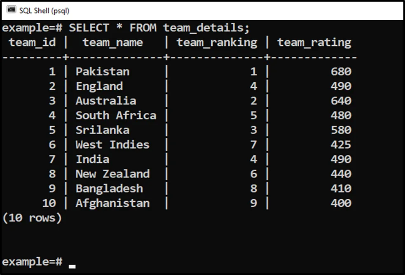Screen dimensions: 405x275
Task: Click the Australia team name
Action: pyautogui.click(x=106, y=101)
